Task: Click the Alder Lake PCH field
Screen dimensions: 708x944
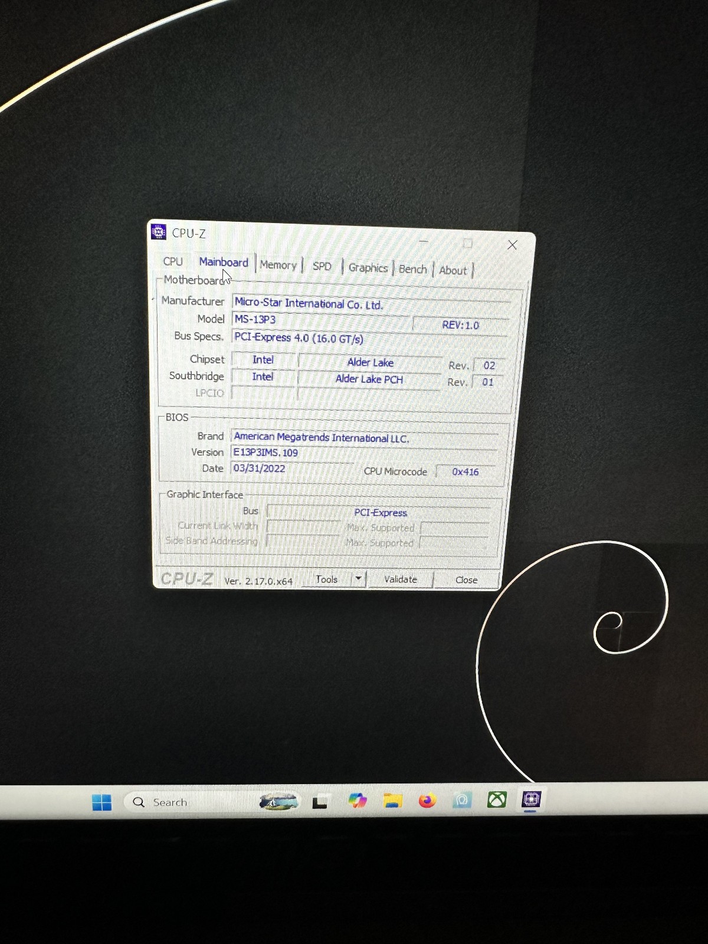Action: pyautogui.click(x=369, y=379)
